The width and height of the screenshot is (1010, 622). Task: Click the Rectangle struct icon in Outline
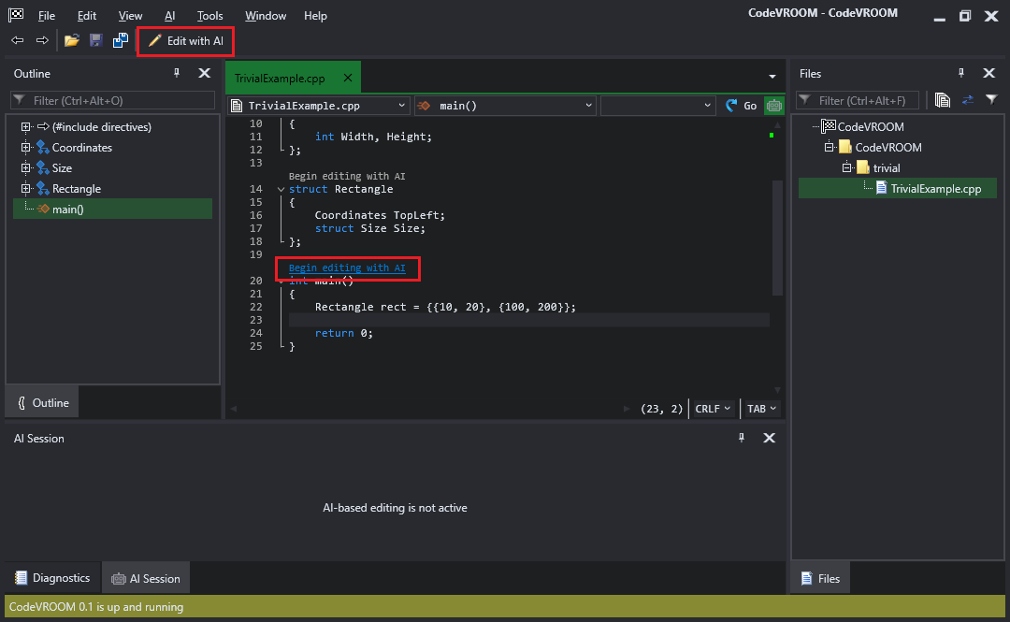43,189
